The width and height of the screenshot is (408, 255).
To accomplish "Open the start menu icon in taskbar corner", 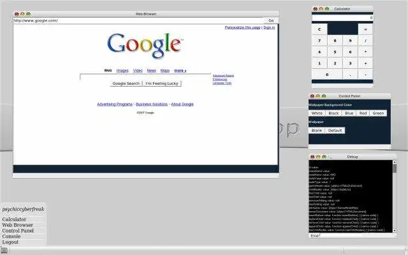I will point(4,251).
